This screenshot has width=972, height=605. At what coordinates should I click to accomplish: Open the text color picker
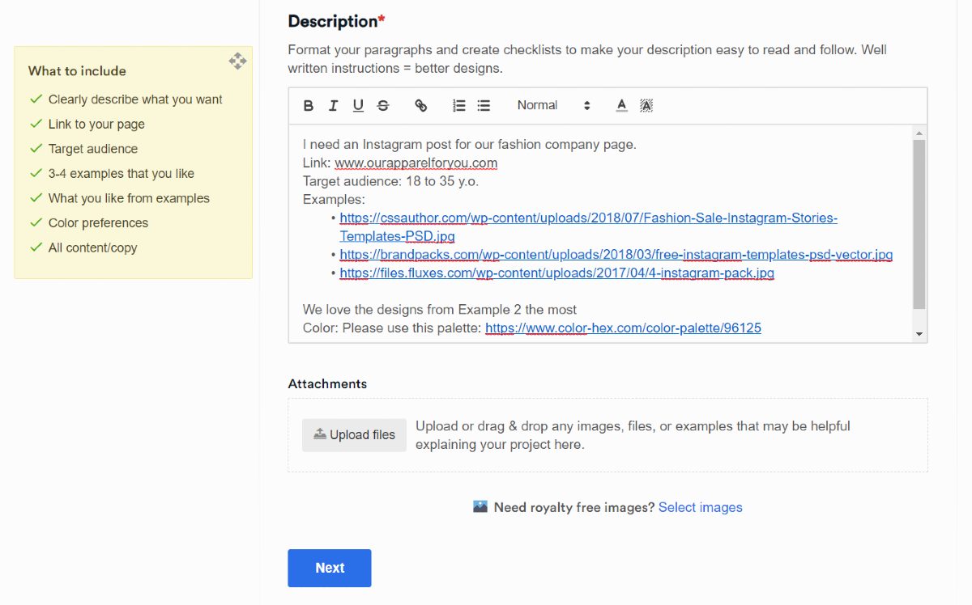[621, 105]
